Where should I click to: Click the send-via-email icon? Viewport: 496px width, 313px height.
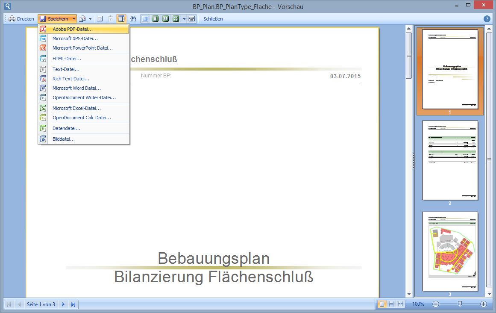click(81, 18)
